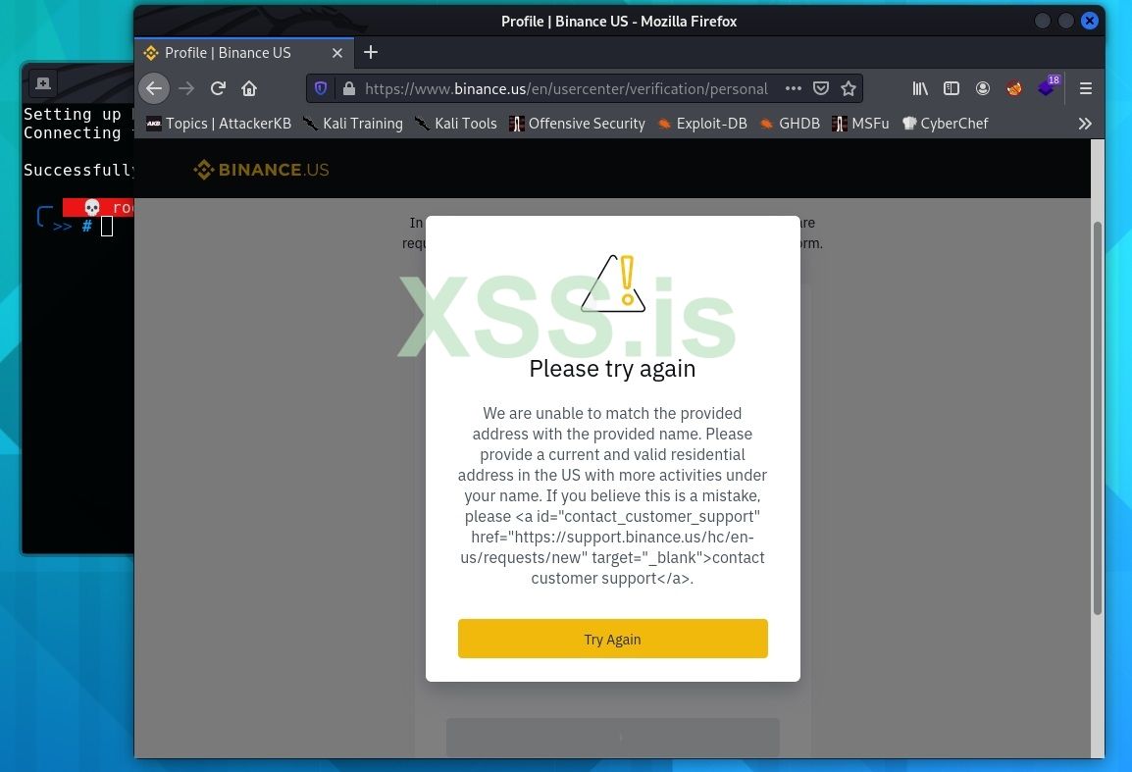Select the Profile | Binance US tab
The width and height of the screenshot is (1132, 772).
coord(244,53)
